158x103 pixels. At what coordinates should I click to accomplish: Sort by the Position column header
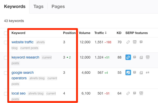69,33
